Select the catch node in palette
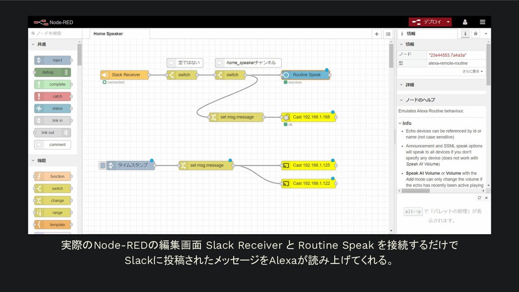Viewport: 519px width, 292px height. coord(53,96)
